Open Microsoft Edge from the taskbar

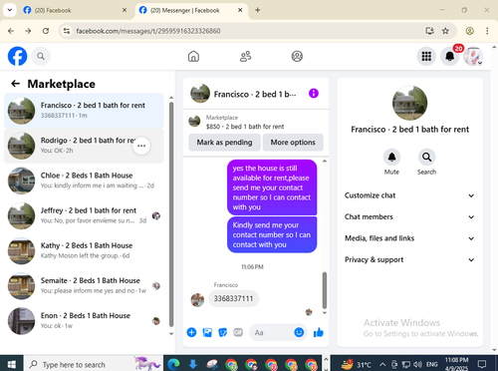[x=173, y=365]
